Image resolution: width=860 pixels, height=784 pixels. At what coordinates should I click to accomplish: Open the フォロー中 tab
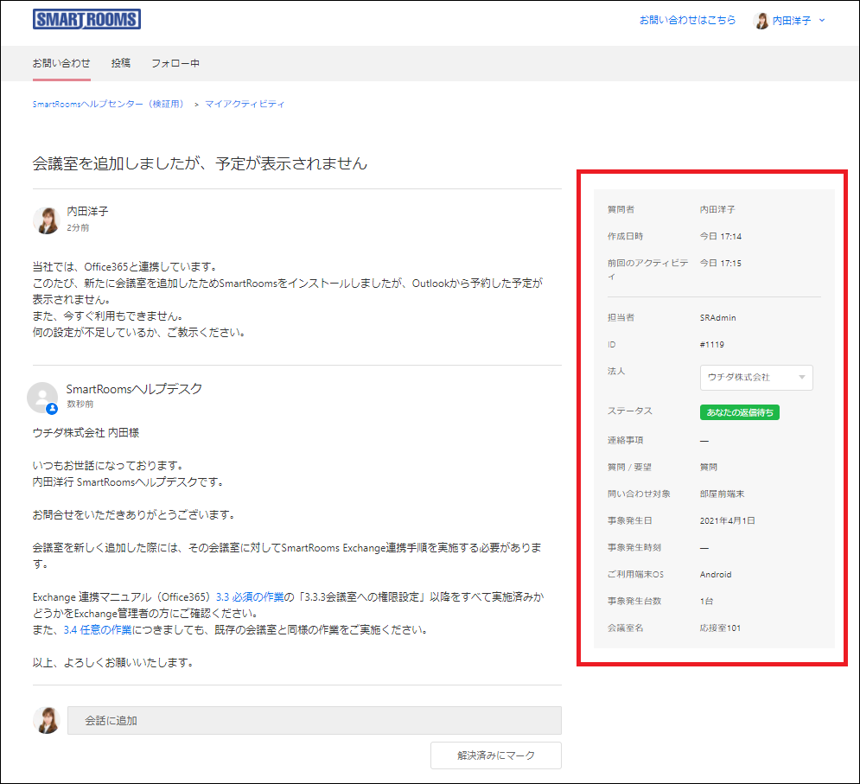pyautogui.click(x=175, y=63)
